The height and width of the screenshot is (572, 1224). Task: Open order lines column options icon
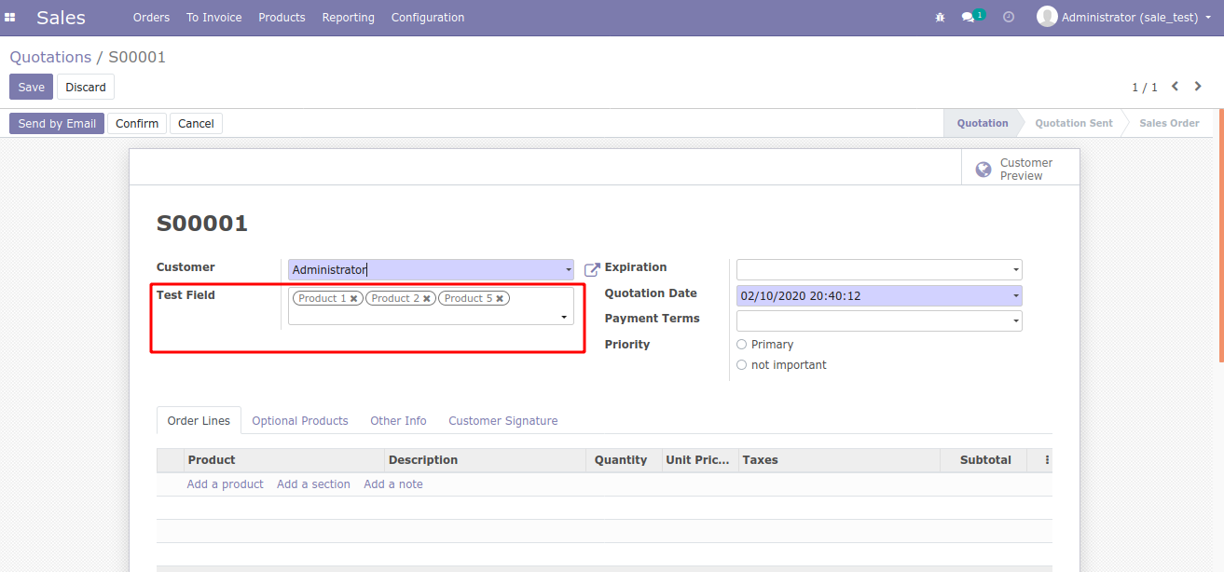(x=1047, y=460)
